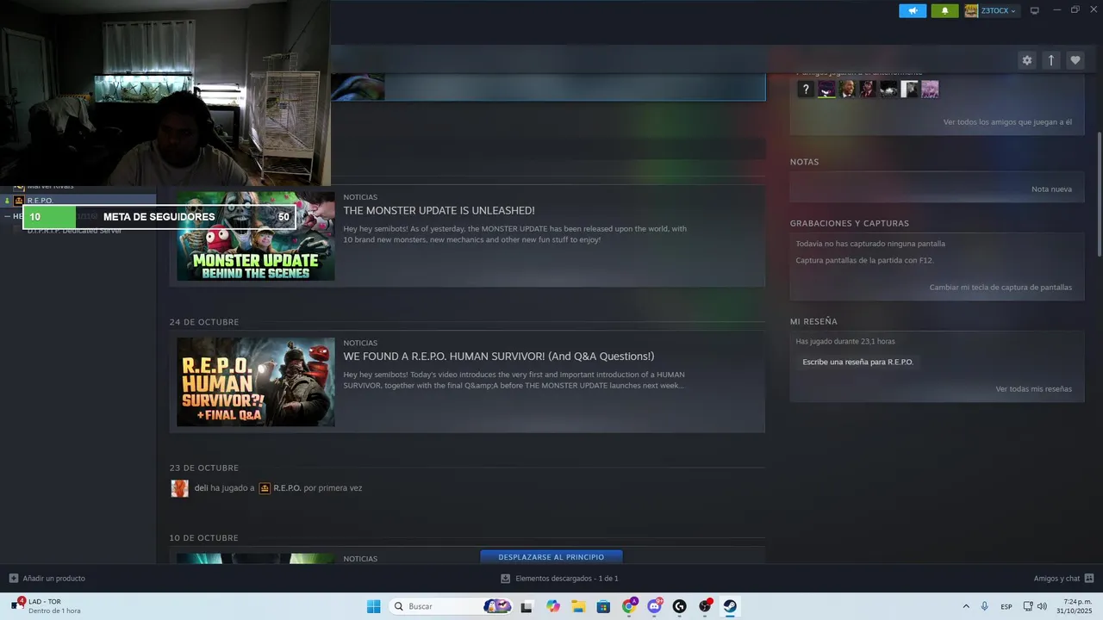1103x620 pixels.
Task: Open Copilot from the taskbar
Action: pos(553,606)
